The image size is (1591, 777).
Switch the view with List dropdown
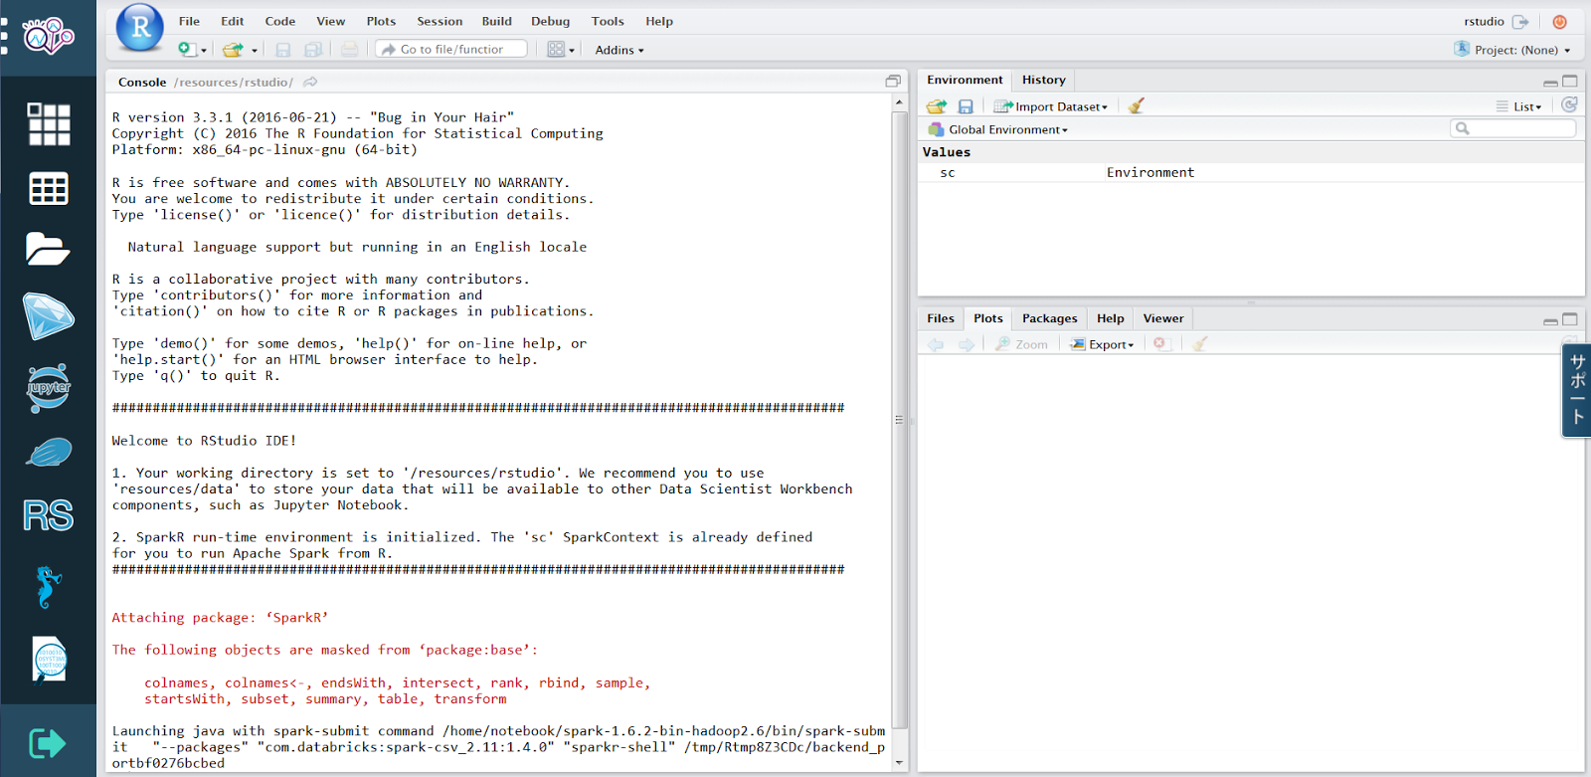tap(1519, 106)
